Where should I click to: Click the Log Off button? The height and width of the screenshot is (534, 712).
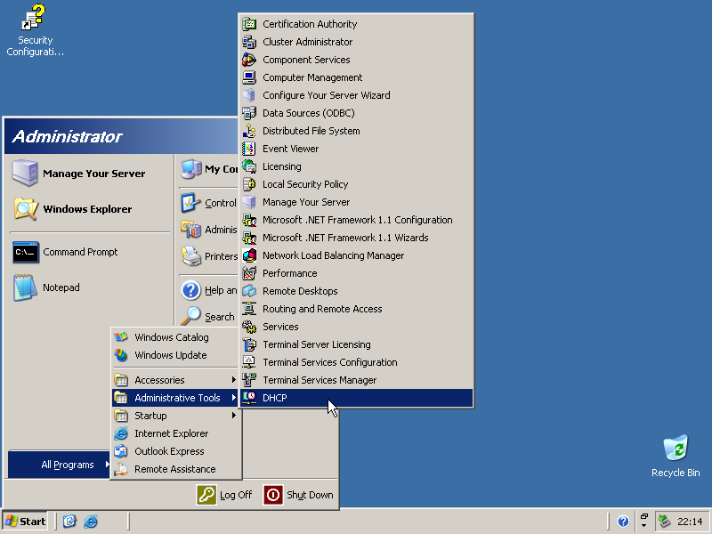click(225, 495)
